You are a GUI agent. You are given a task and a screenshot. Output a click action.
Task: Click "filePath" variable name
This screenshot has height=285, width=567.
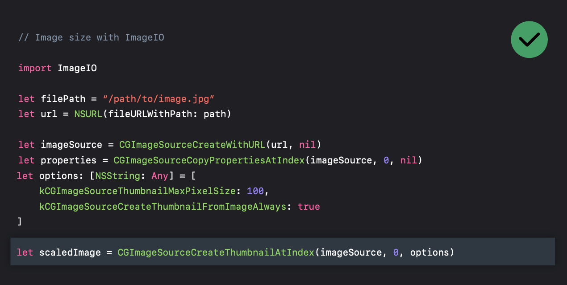(x=63, y=98)
